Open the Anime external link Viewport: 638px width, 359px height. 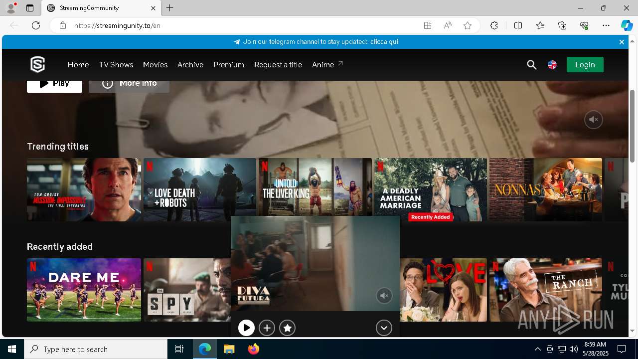(327, 65)
